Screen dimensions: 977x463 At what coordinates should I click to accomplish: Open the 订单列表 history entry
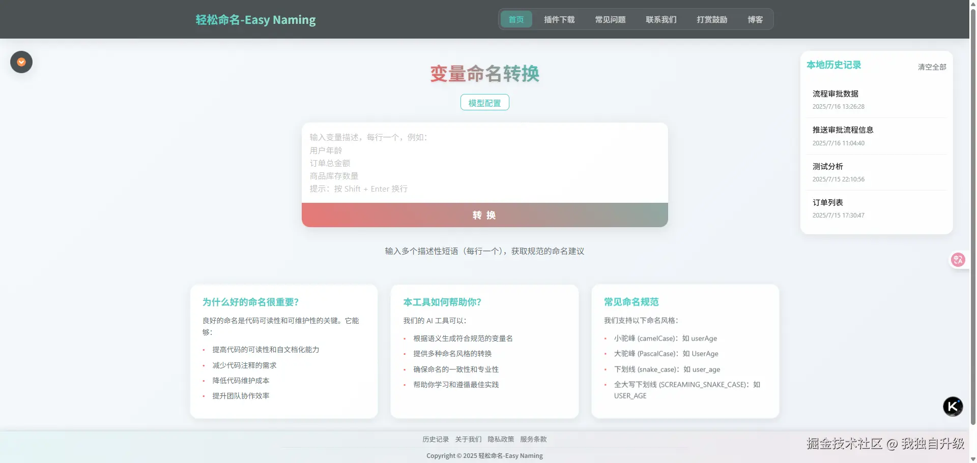[x=828, y=202]
